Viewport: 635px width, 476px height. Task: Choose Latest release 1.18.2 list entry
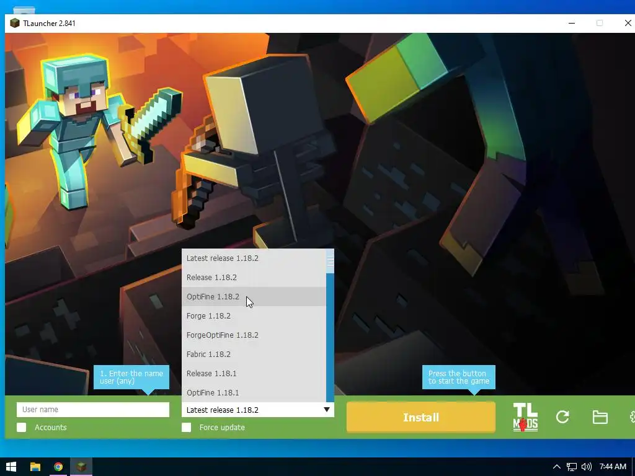[x=254, y=258]
